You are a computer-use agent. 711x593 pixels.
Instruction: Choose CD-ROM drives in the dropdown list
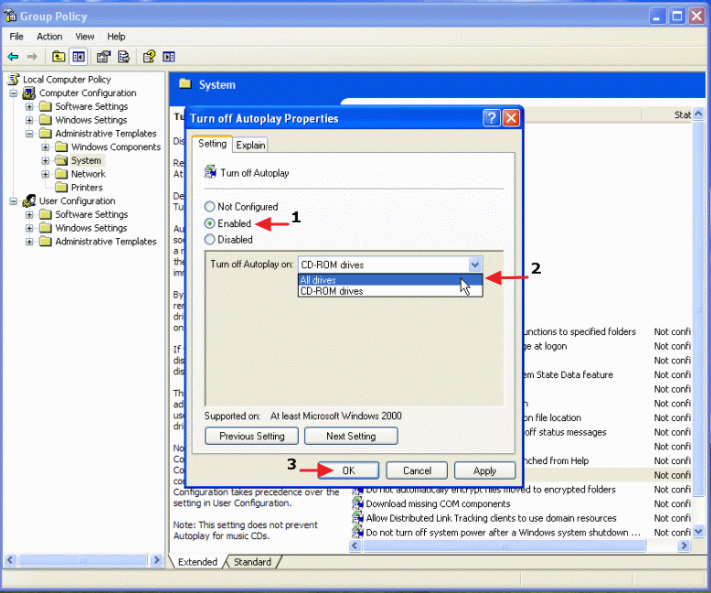coord(390,291)
